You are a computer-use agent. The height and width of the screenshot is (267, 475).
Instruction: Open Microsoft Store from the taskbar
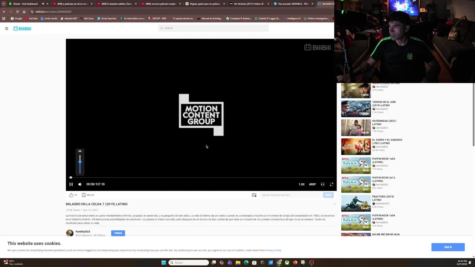(x=254, y=263)
